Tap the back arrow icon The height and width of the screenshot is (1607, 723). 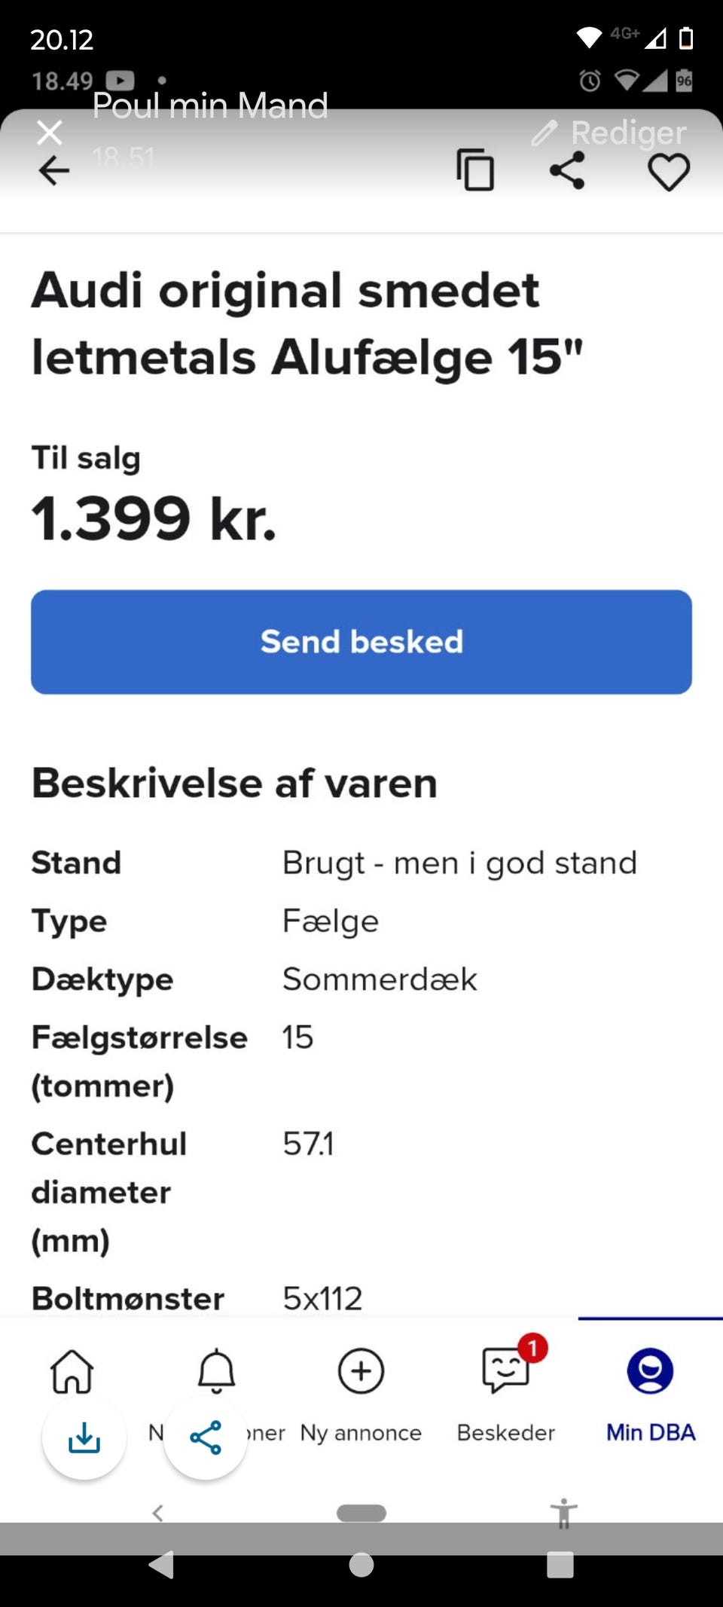tap(54, 171)
